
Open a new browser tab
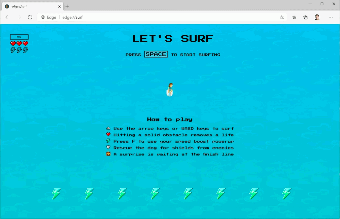[x=67, y=6]
